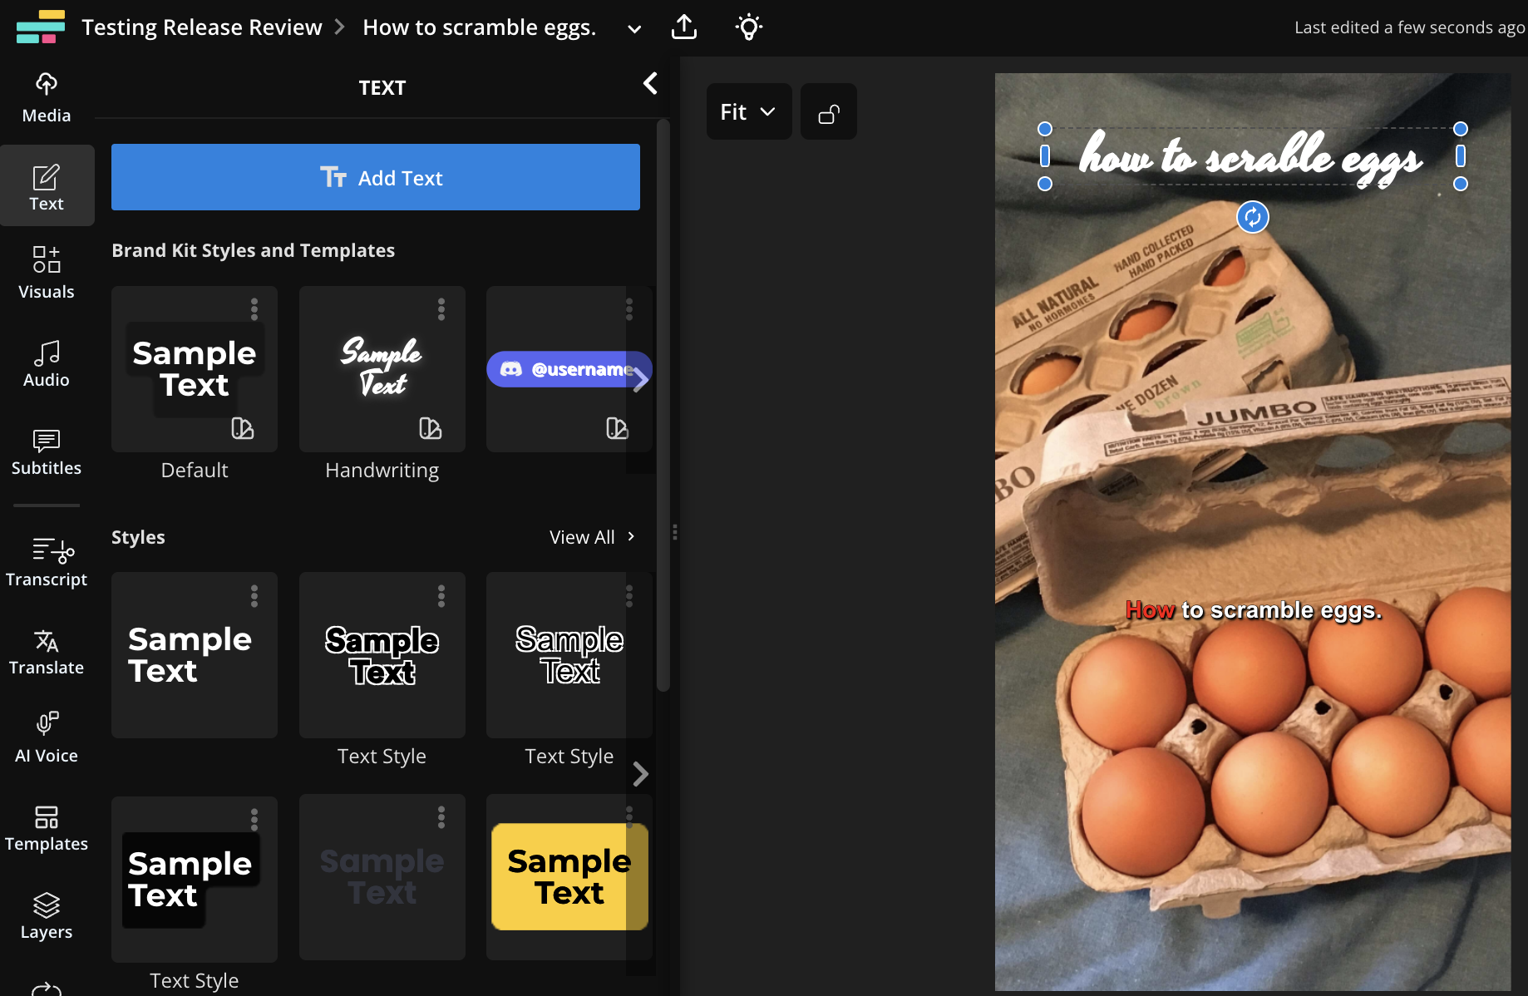The image size is (1528, 996).
Task: Open the Subtitles panel
Action: [x=47, y=451]
